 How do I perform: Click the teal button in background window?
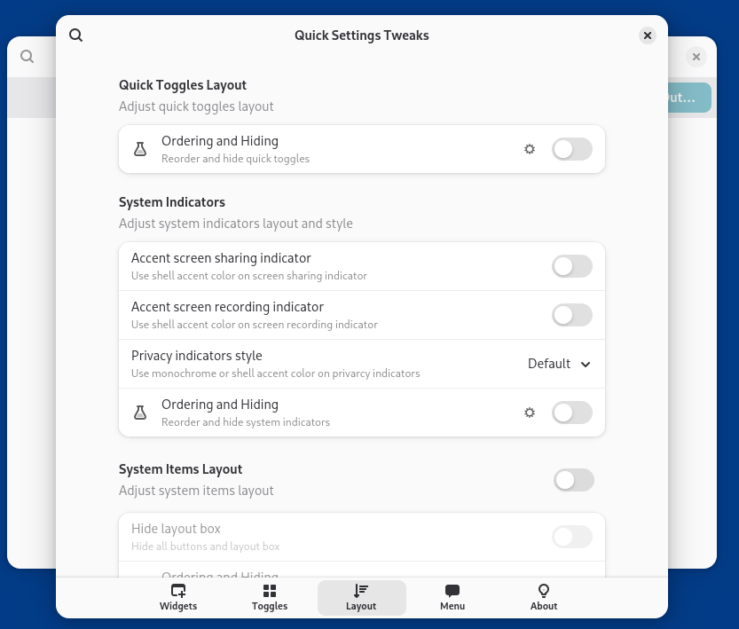(x=688, y=98)
